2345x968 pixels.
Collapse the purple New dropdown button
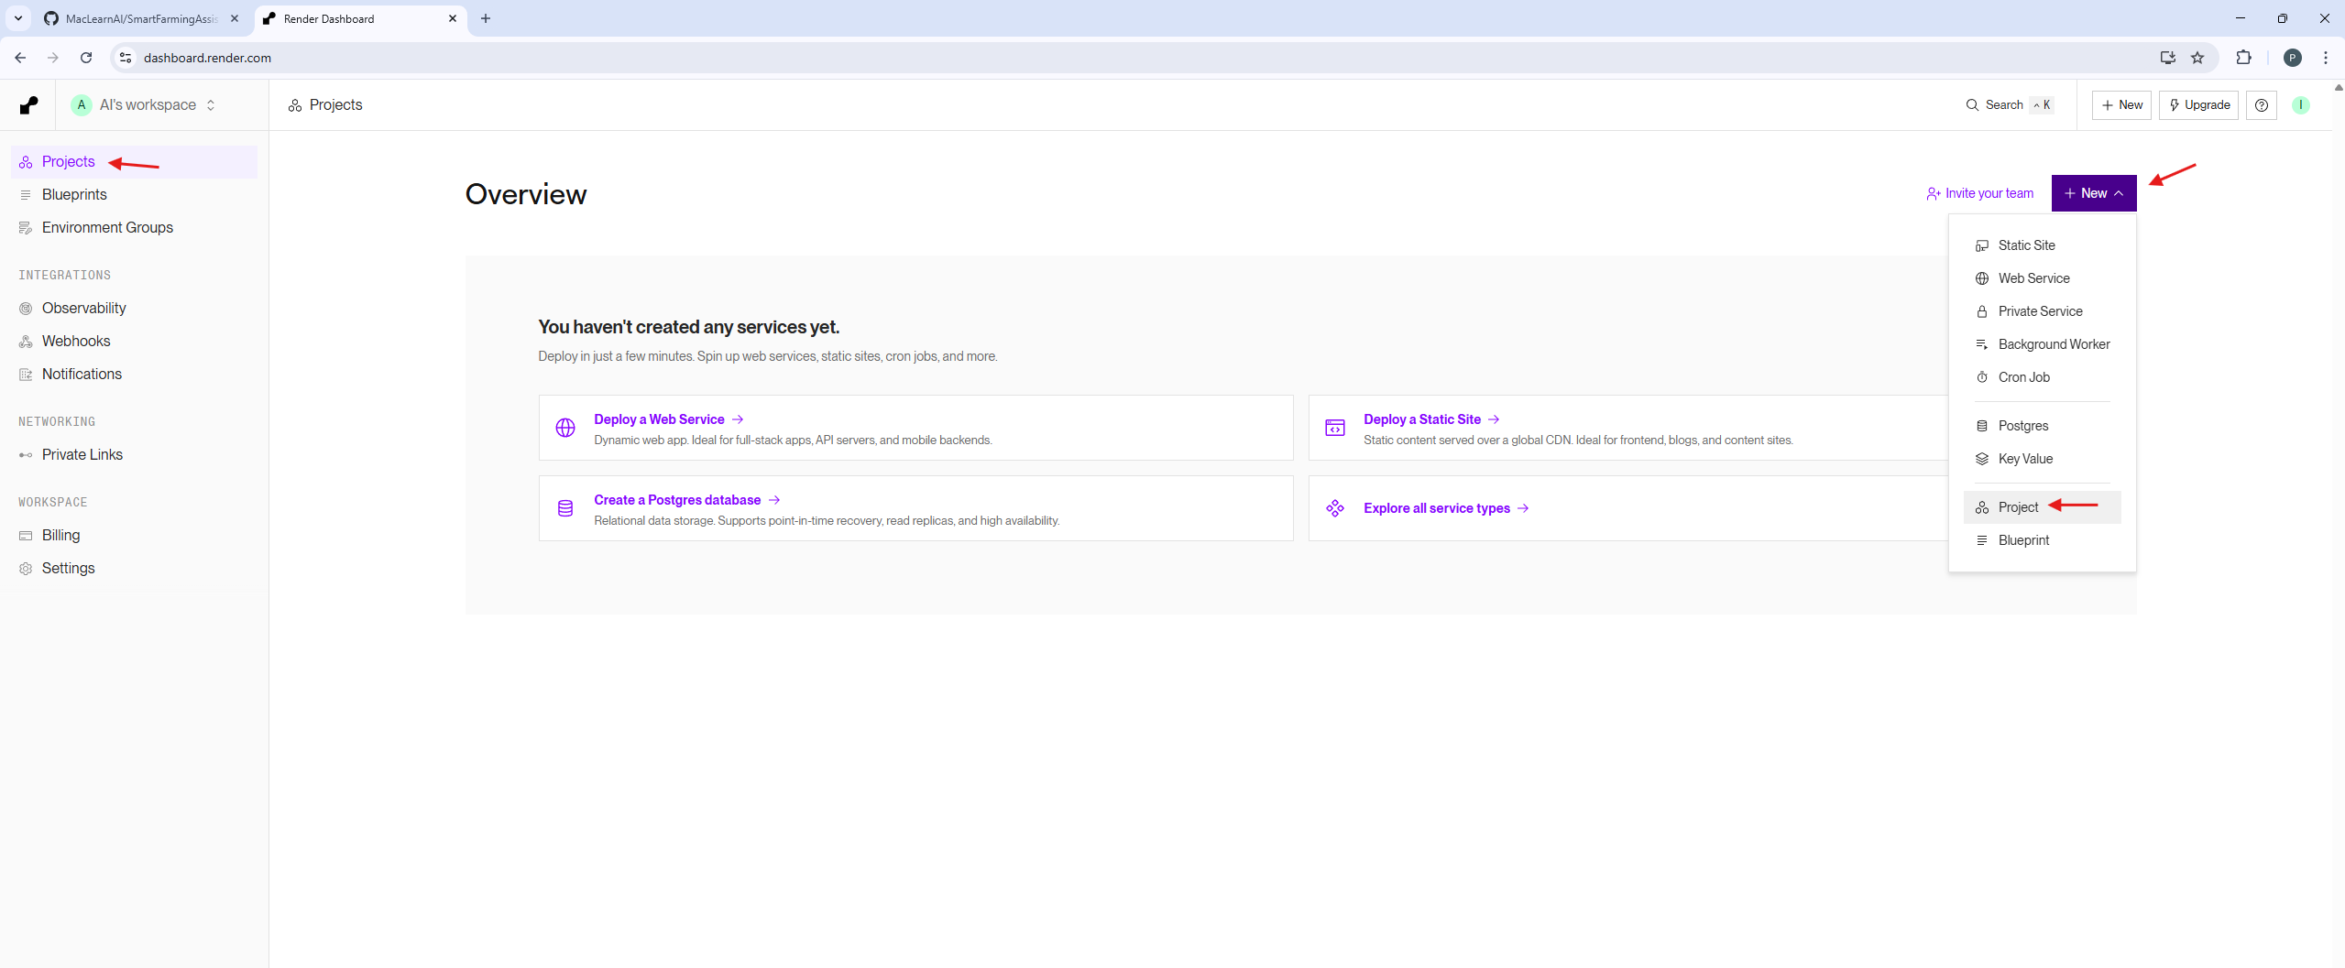pyautogui.click(x=2093, y=193)
